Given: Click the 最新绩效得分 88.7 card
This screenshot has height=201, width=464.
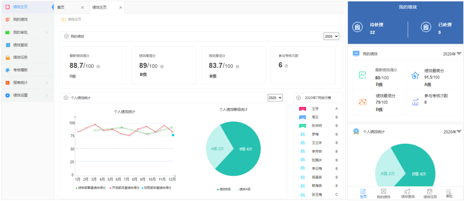Looking at the screenshot, I should 94,65.
